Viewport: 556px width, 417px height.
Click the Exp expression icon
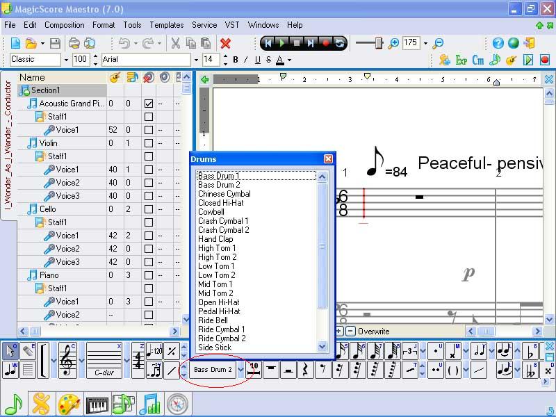tap(461, 60)
